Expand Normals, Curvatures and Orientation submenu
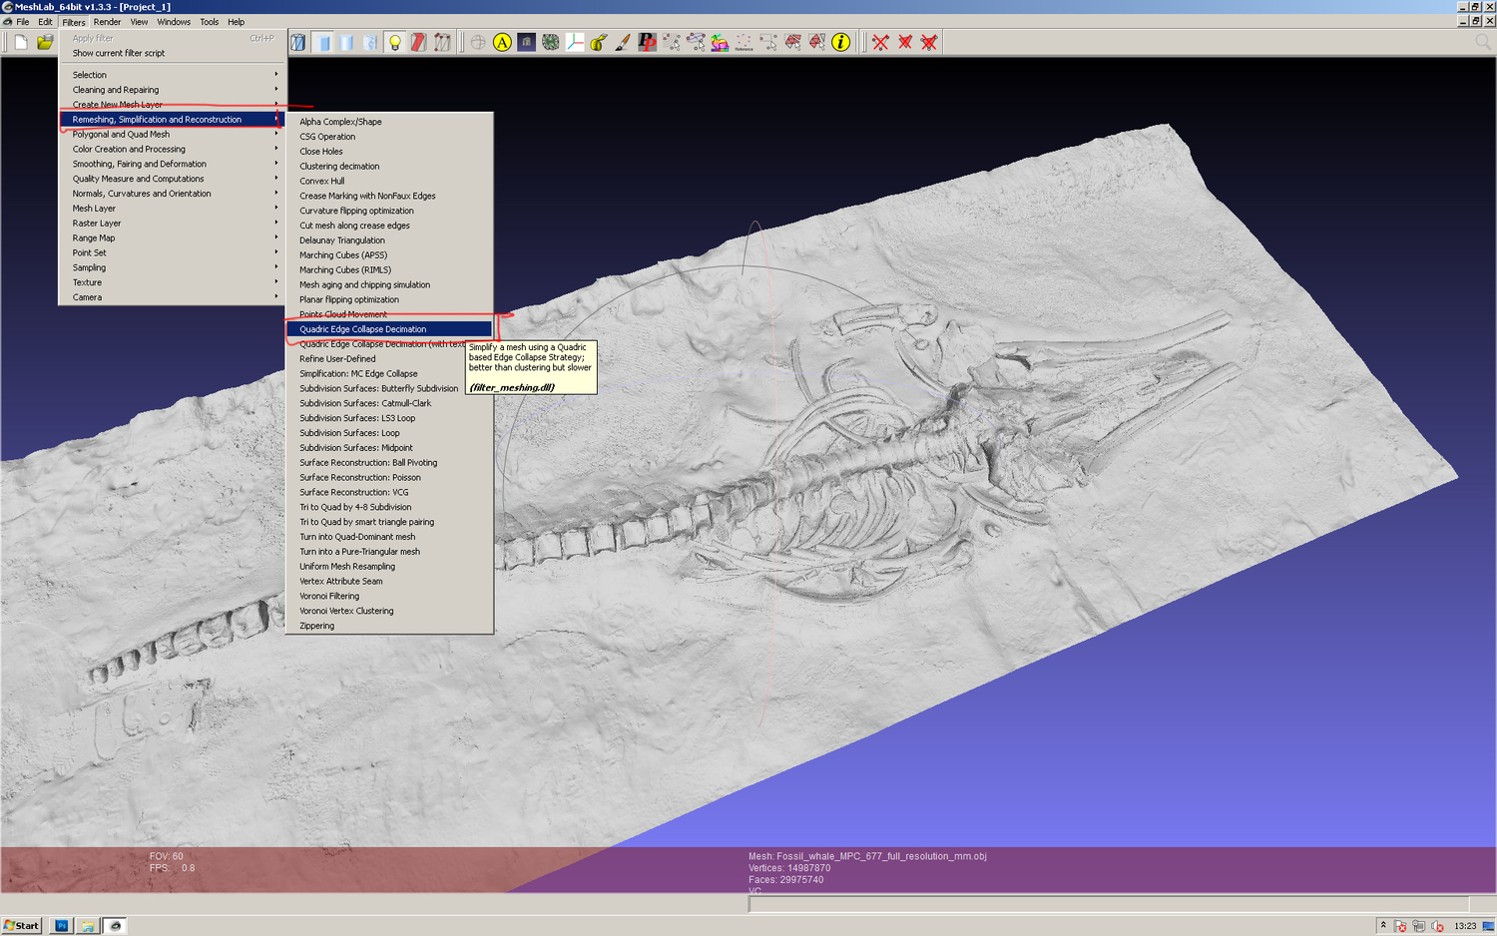This screenshot has width=1497, height=936. pyautogui.click(x=173, y=194)
